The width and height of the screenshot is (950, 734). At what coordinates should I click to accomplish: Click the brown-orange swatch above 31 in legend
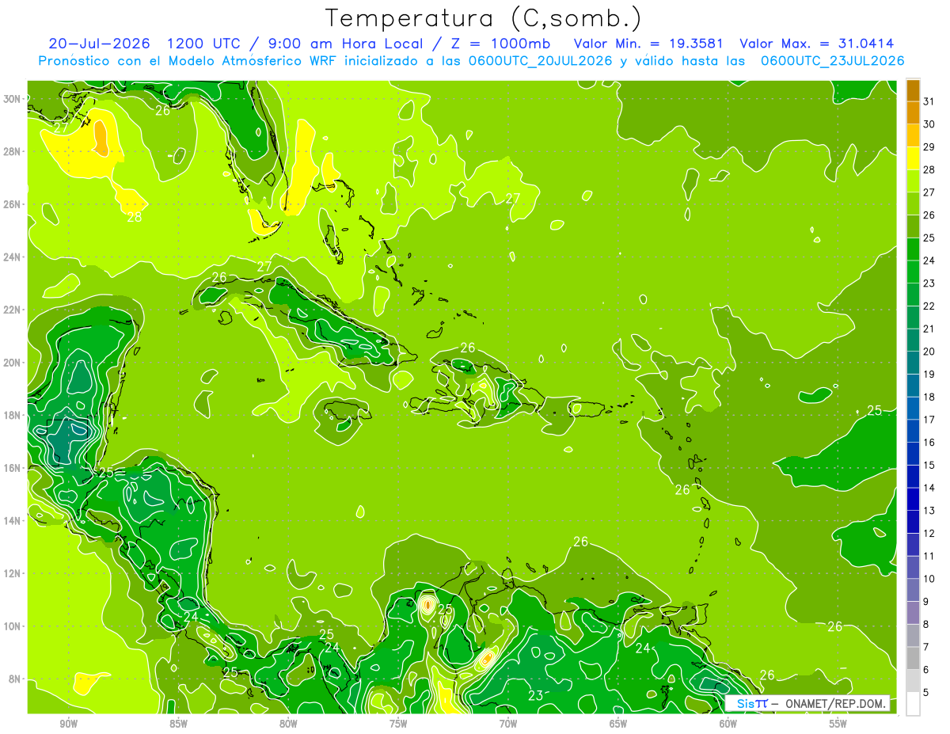pyautogui.click(x=913, y=90)
